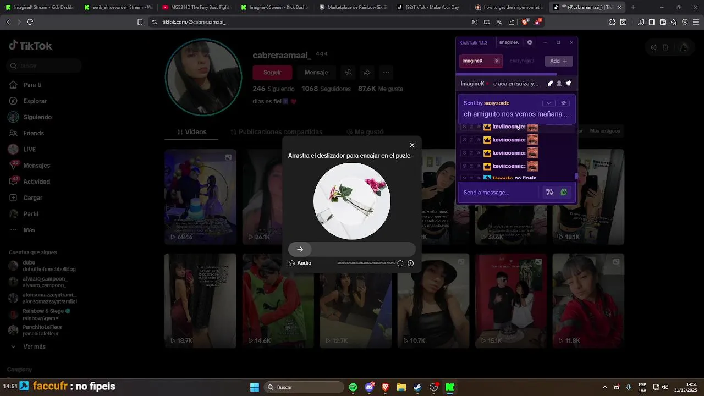This screenshot has height=396, width=704.
Task: Click the Mensaje button on profile
Action: [x=316, y=73]
